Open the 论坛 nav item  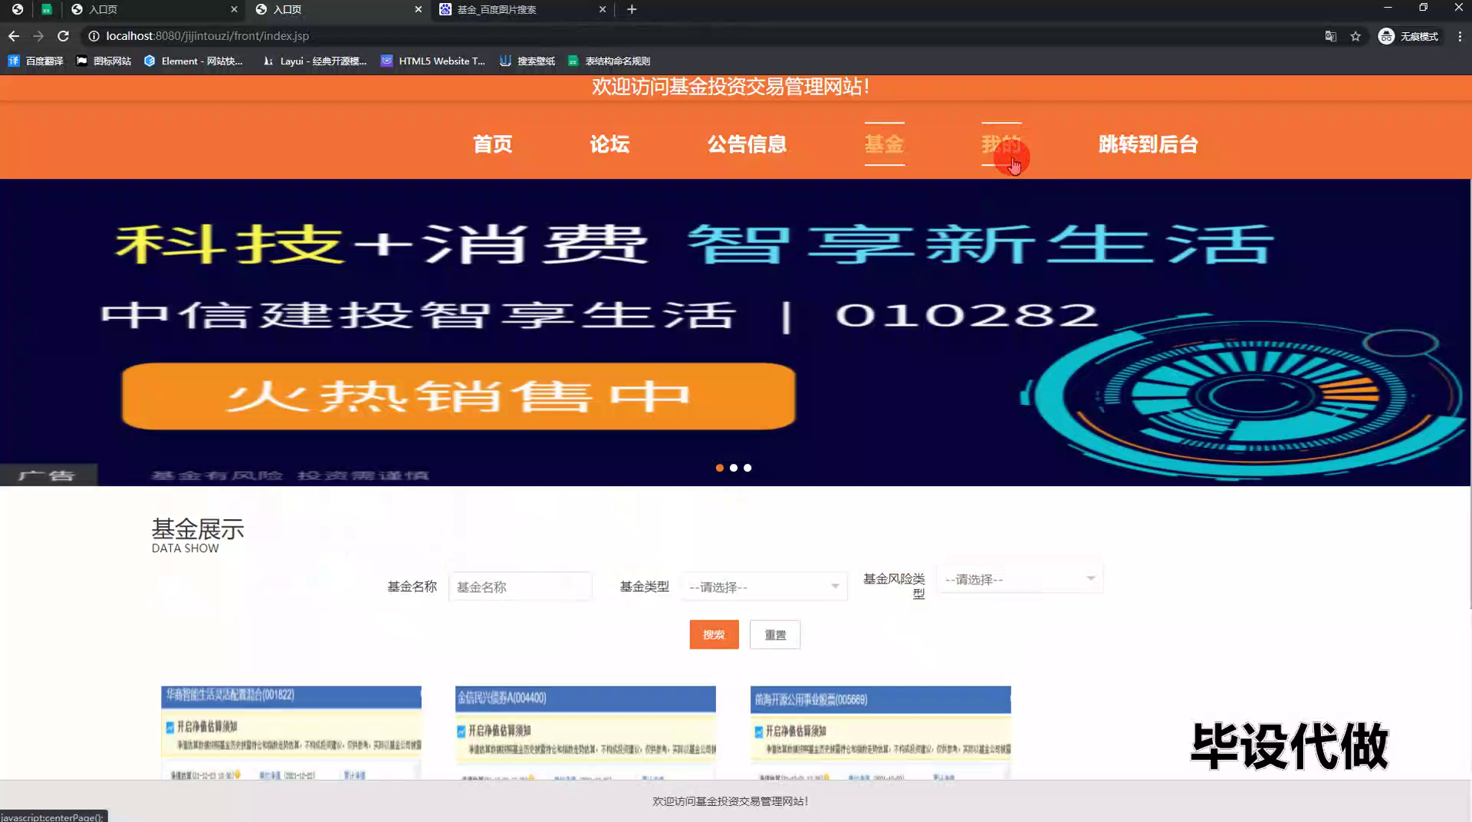tap(609, 144)
